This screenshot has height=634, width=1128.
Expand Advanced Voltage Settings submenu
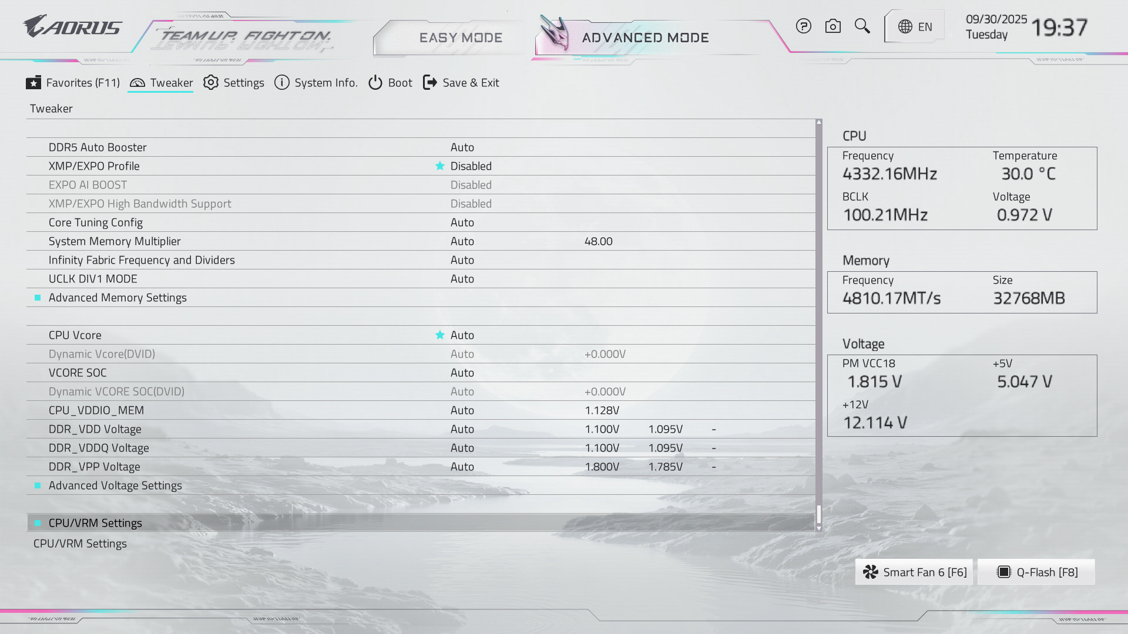click(115, 485)
